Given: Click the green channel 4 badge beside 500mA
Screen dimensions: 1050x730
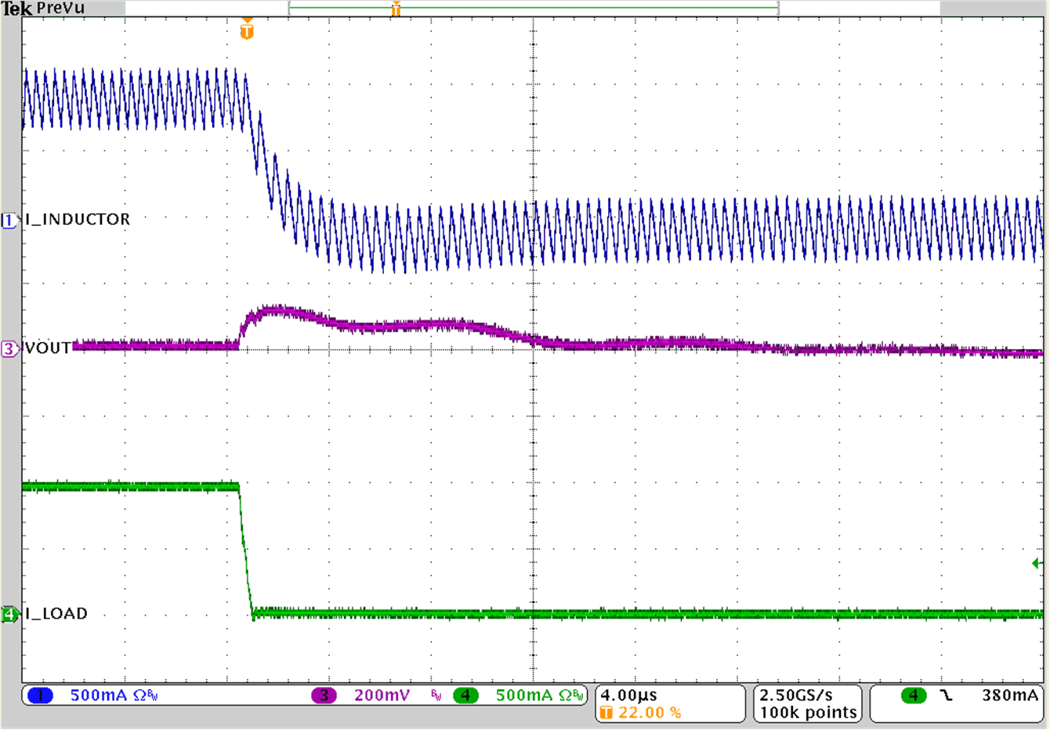Looking at the screenshot, I should [x=465, y=695].
